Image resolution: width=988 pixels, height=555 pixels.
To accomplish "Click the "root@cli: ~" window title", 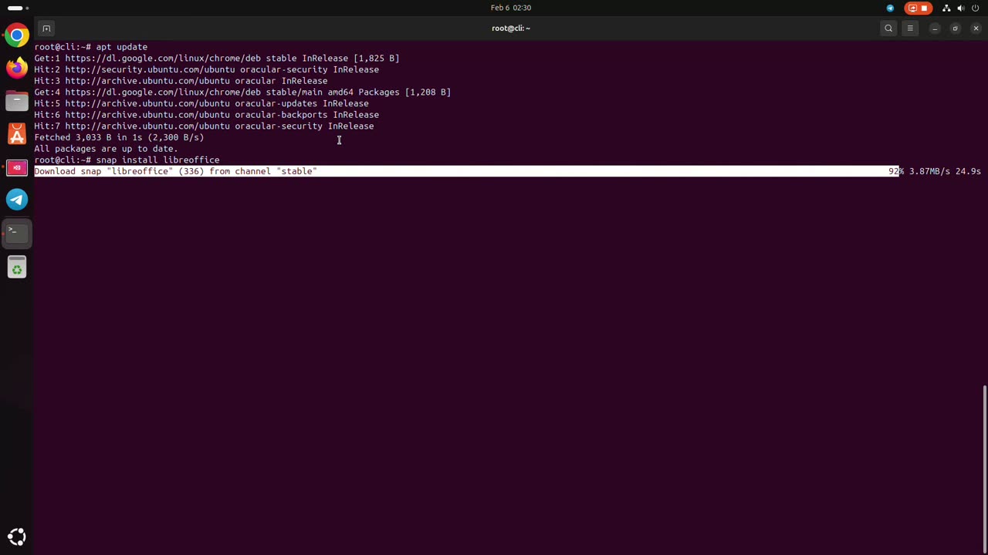I will click(x=511, y=29).
